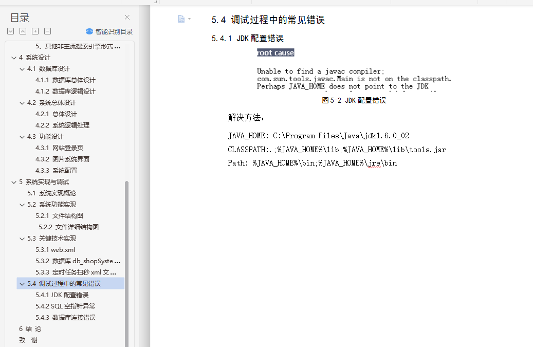Close the 目录 navigation pane
Screen dimensions: 533x347
coord(127,17)
